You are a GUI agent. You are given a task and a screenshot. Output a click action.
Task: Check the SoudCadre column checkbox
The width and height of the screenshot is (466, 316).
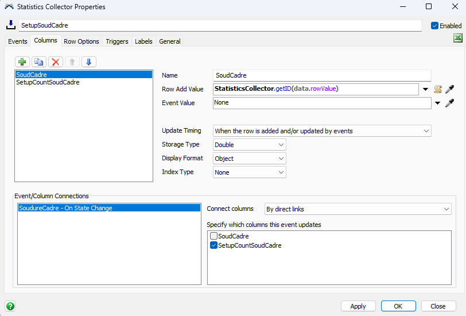213,236
